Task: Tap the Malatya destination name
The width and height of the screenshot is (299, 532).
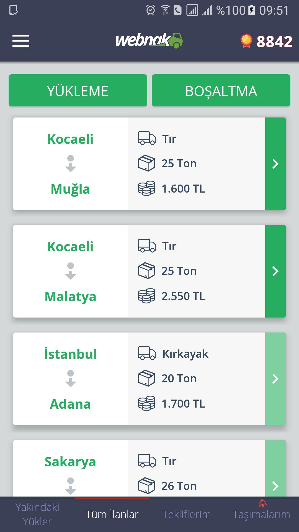Action: tap(70, 296)
